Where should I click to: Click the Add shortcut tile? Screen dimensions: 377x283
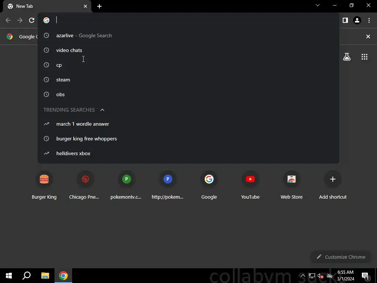[333, 185]
